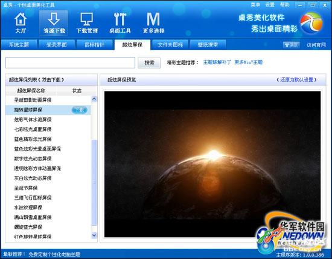Focus the screensaver search input field
This screenshot has height=259, width=332.
tap(70, 63)
